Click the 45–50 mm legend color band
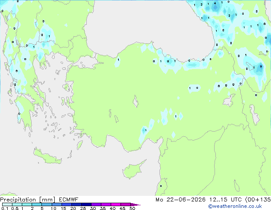The width and height of the screenshot is (271, 210). coord(126,204)
